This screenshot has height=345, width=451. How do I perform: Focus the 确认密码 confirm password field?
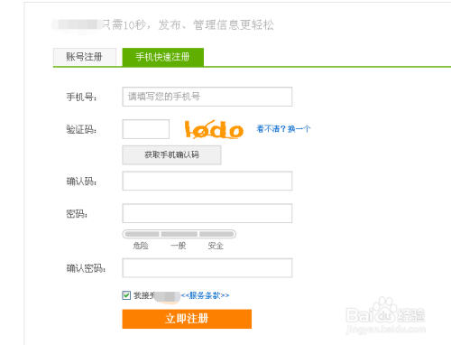coord(207,267)
